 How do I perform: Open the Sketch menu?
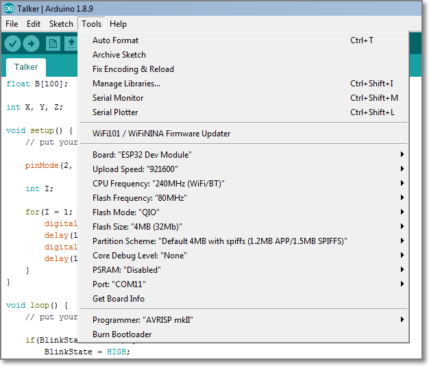coord(61,24)
